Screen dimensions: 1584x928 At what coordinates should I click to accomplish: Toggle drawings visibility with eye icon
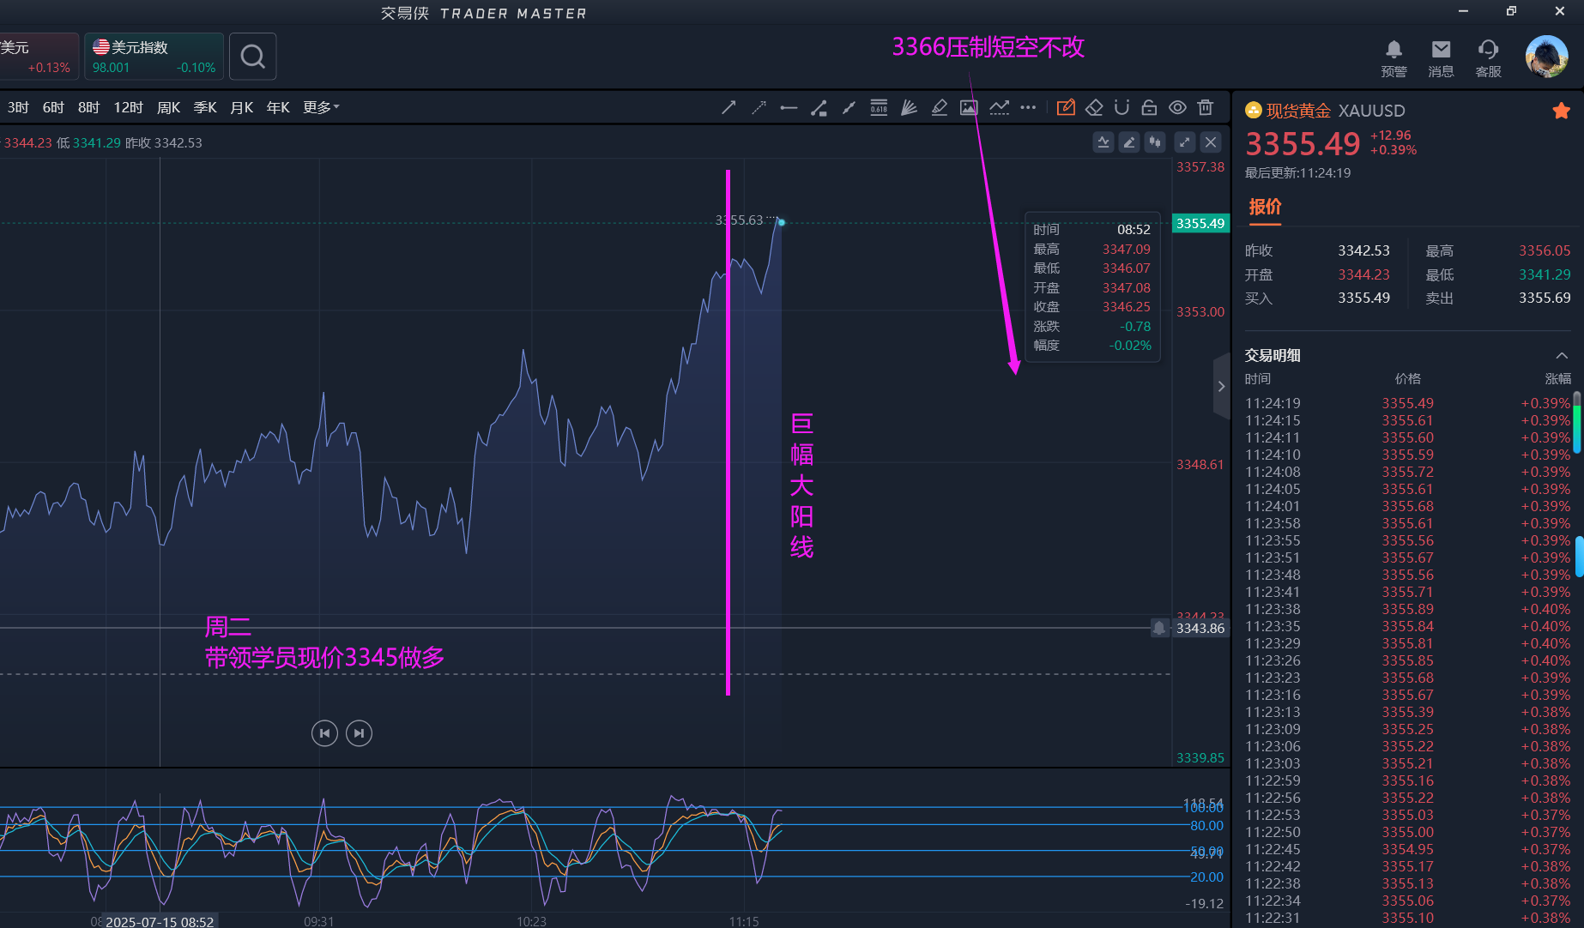tap(1177, 107)
